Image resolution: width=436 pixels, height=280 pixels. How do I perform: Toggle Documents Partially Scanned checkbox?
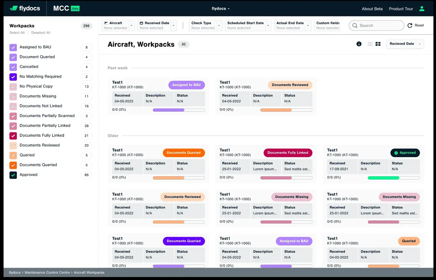(x=13, y=116)
